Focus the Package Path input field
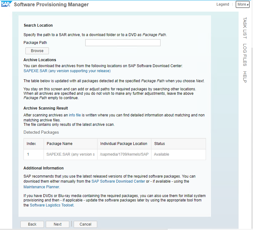The image size is (253, 230). (x=123, y=43)
